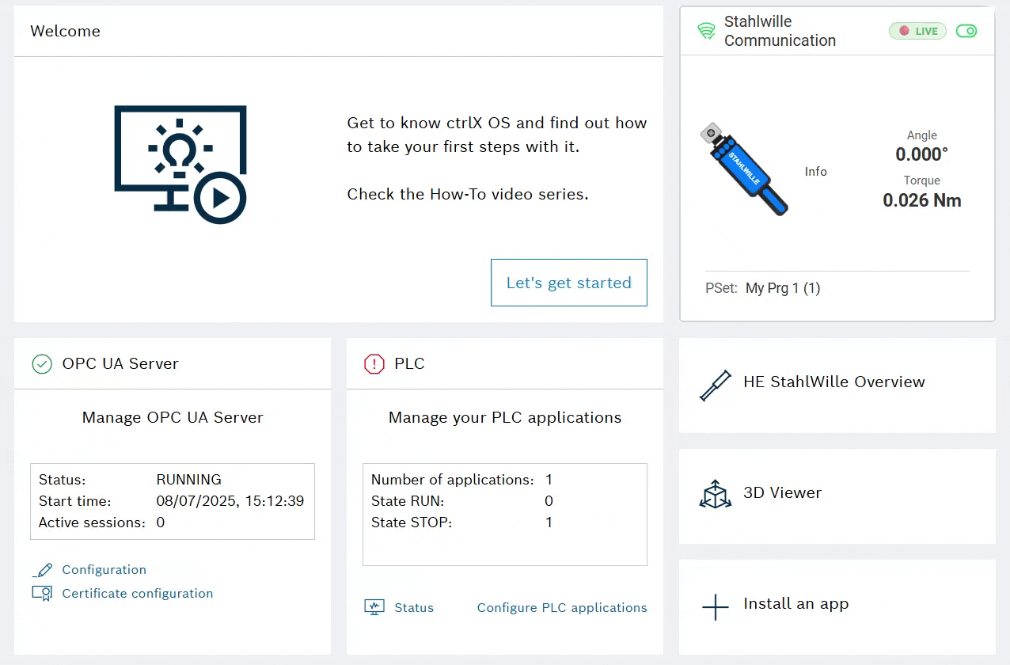Click the 3D Viewer cube icon
The image size is (1010, 665).
click(x=716, y=493)
